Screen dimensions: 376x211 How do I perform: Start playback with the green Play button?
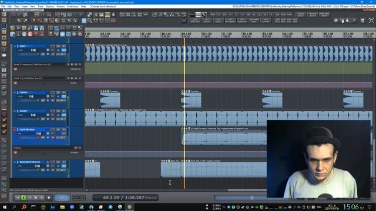pos(23,198)
